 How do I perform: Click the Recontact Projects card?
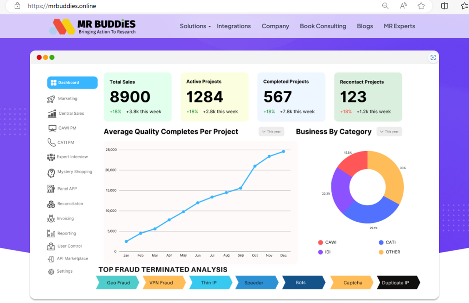coord(368,97)
